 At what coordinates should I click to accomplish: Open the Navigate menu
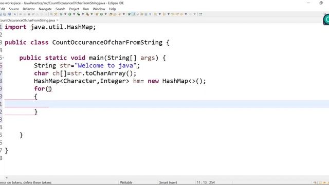point(45,9)
